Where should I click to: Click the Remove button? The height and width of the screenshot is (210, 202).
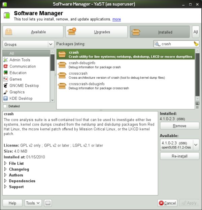[179, 126]
